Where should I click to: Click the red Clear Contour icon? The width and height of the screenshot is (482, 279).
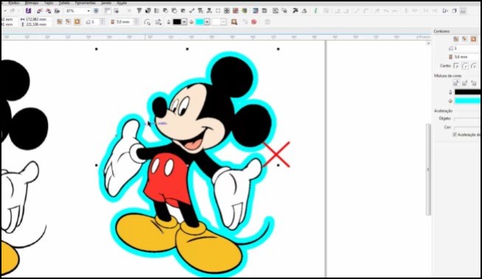[254, 22]
